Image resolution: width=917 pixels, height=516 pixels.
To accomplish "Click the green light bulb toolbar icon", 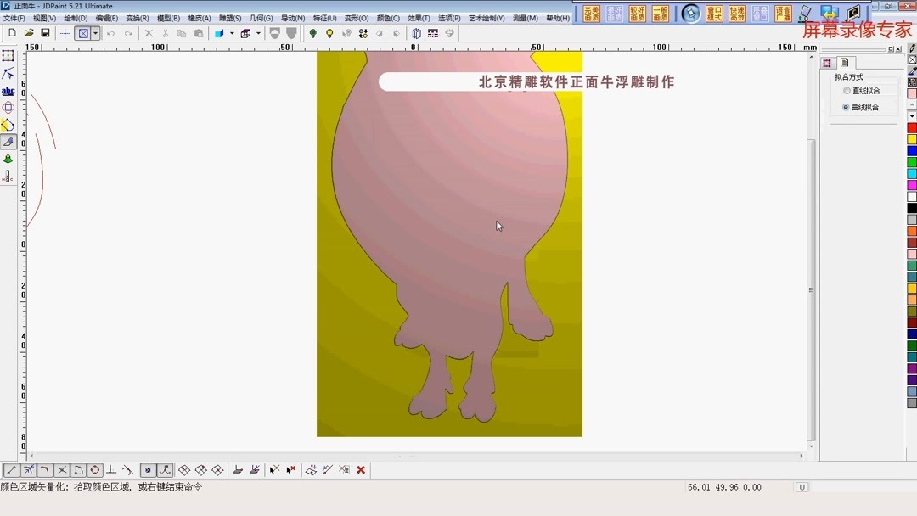I will click(315, 32).
